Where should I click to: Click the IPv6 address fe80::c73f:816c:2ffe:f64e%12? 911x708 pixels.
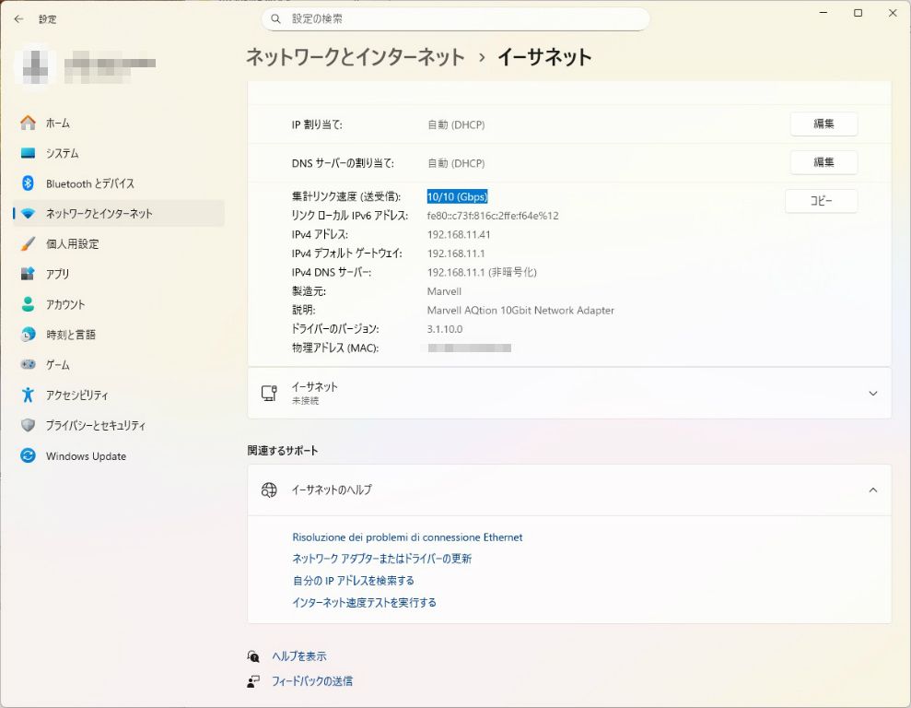coord(493,216)
